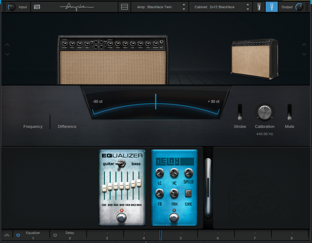The width and height of the screenshot is (312, 243).
Task: Click the Equalizer 3K2 fader
Action: 133,184
